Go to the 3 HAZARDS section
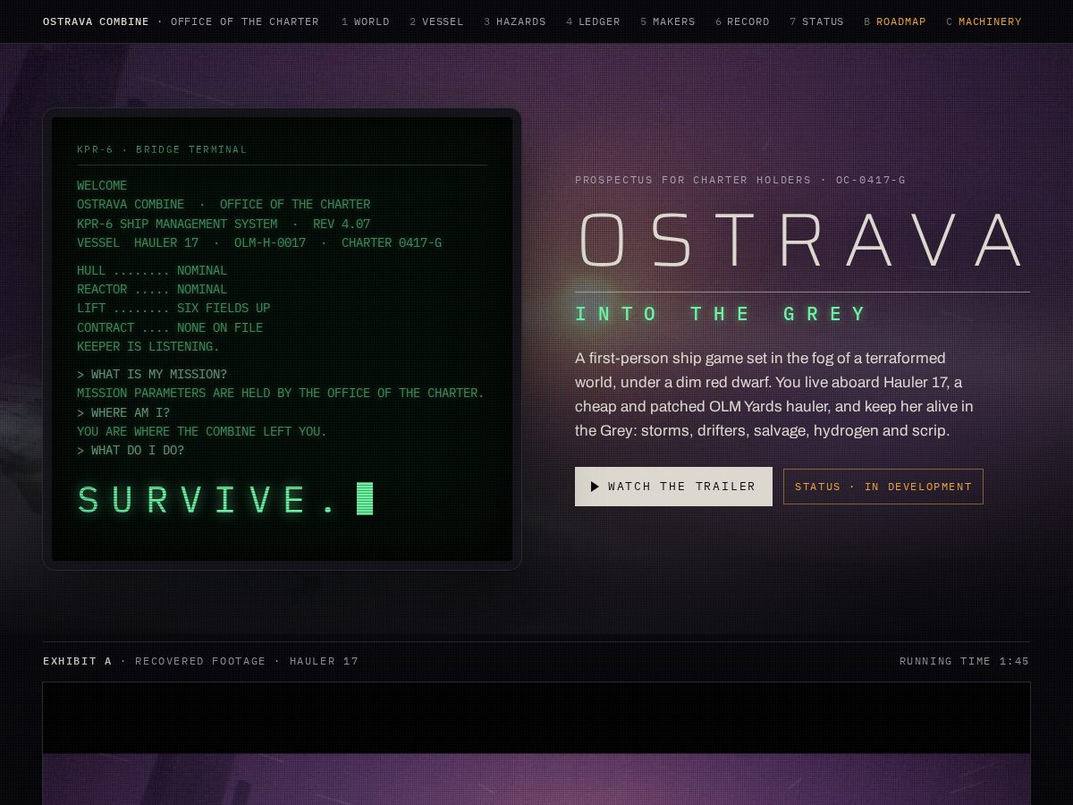Image resolution: width=1073 pixels, height=805 pixels. (x=514, y=21)
